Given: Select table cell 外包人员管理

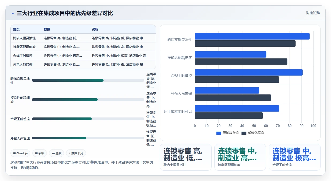Looking at the screenshot, I should [23, 65].
